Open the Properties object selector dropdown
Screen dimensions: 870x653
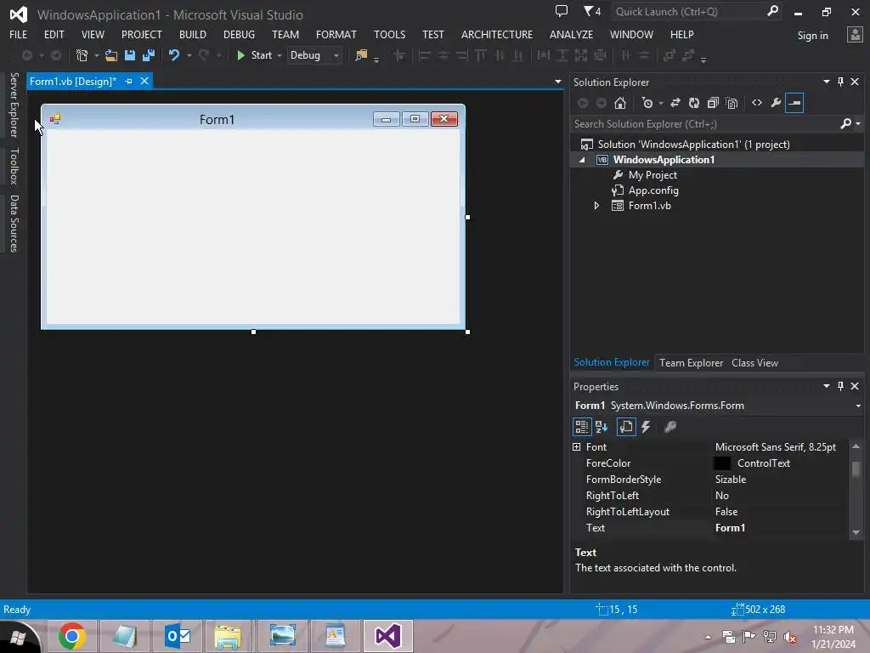click(x=858, y=406)
